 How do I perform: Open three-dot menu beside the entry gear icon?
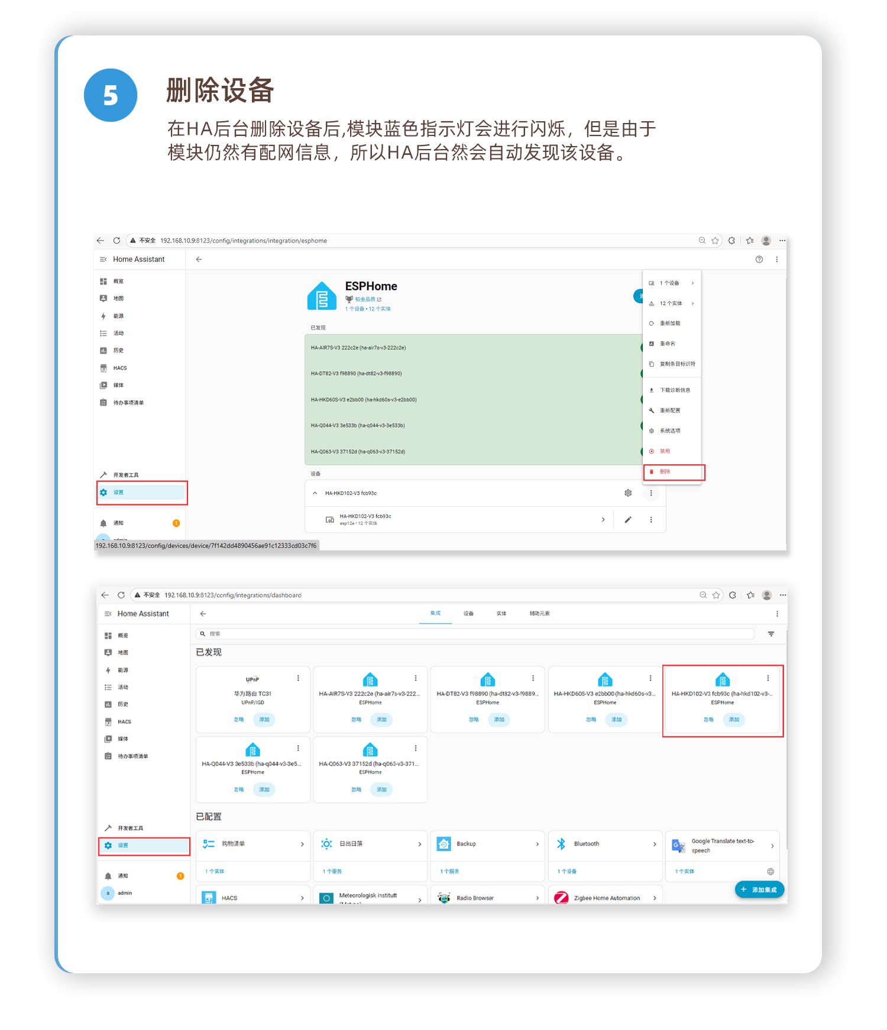(651, 493)
